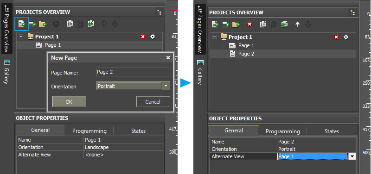Delete Project 1 with red X, right panel

tap(336, 37)
